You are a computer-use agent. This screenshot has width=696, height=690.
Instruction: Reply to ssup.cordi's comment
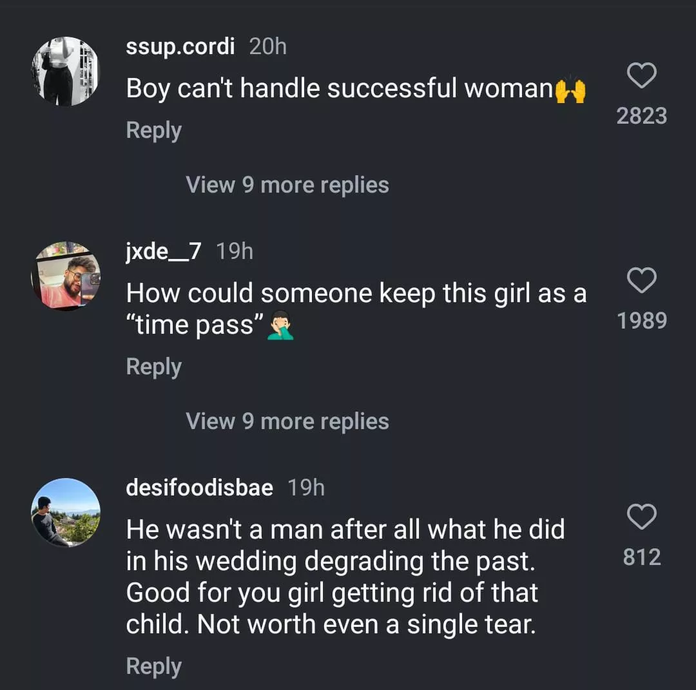[x=153, y=130]
